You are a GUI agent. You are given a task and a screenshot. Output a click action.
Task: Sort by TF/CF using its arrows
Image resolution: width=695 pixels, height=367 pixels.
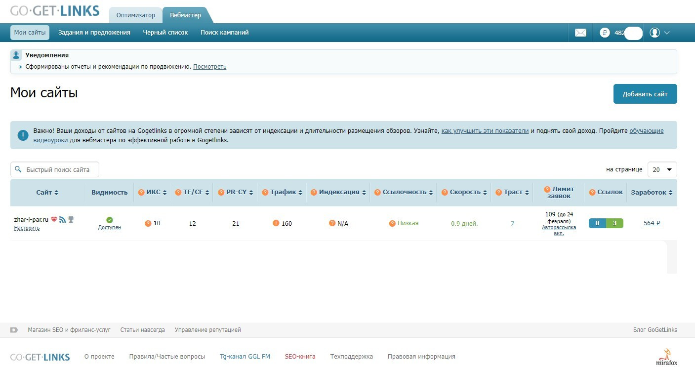[207, 193]
